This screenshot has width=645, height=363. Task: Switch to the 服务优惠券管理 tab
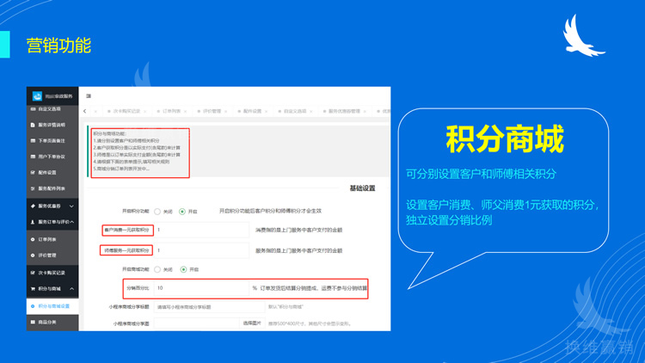coord(344,111)
